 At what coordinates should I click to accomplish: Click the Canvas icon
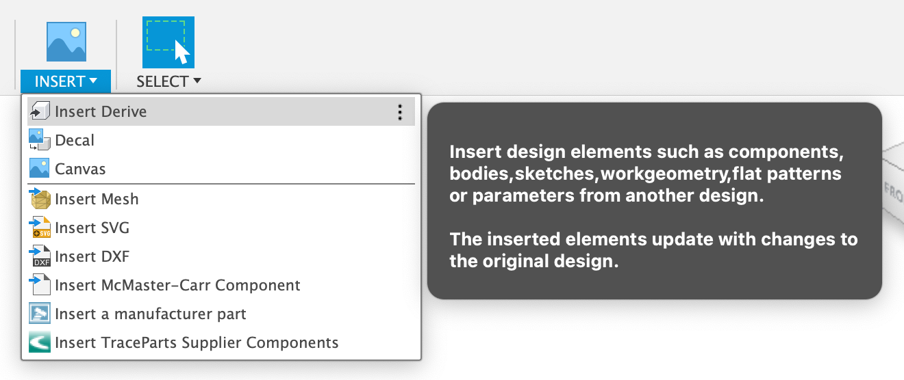tap(40, 169)
